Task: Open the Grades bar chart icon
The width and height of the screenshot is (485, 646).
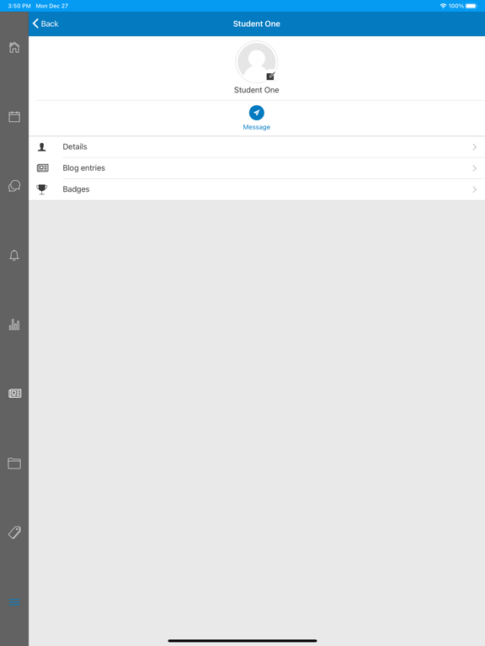Action: click(14, 324)
